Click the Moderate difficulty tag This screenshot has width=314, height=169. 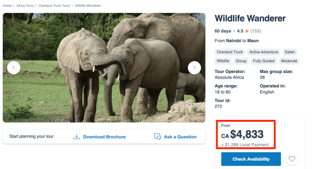tap(289, 61)
